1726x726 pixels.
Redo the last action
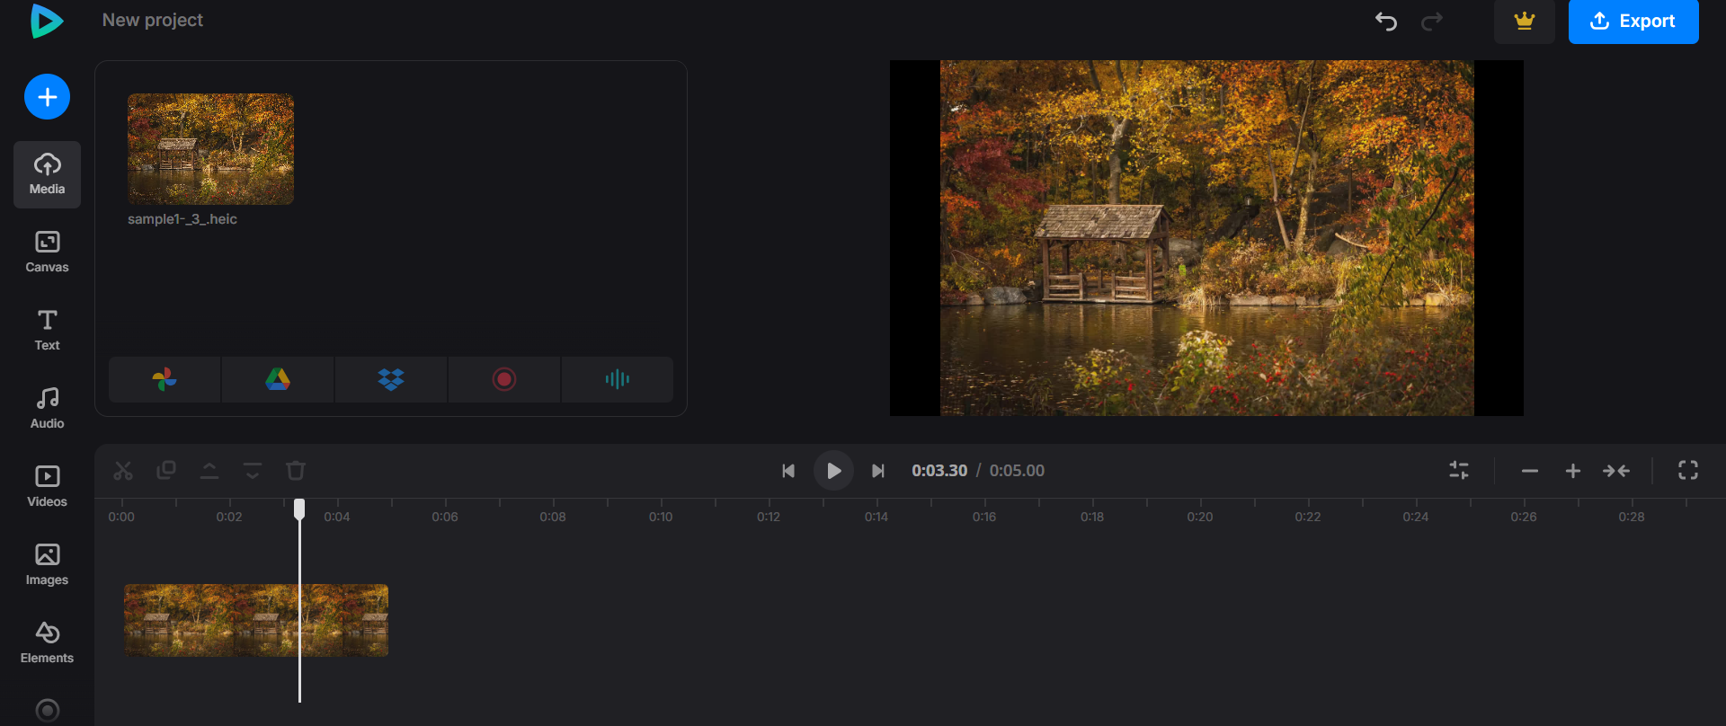click(x=1432, y=21)
